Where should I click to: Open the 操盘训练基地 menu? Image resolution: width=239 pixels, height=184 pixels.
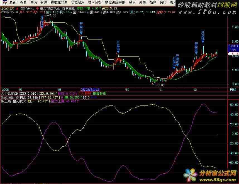[115, 3]
